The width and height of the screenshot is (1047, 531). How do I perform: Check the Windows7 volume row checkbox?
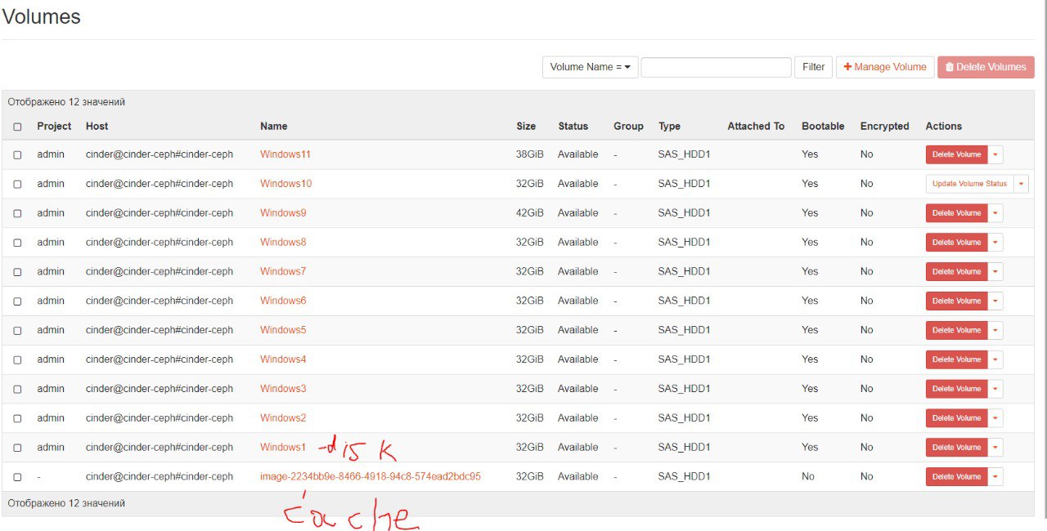17,272
